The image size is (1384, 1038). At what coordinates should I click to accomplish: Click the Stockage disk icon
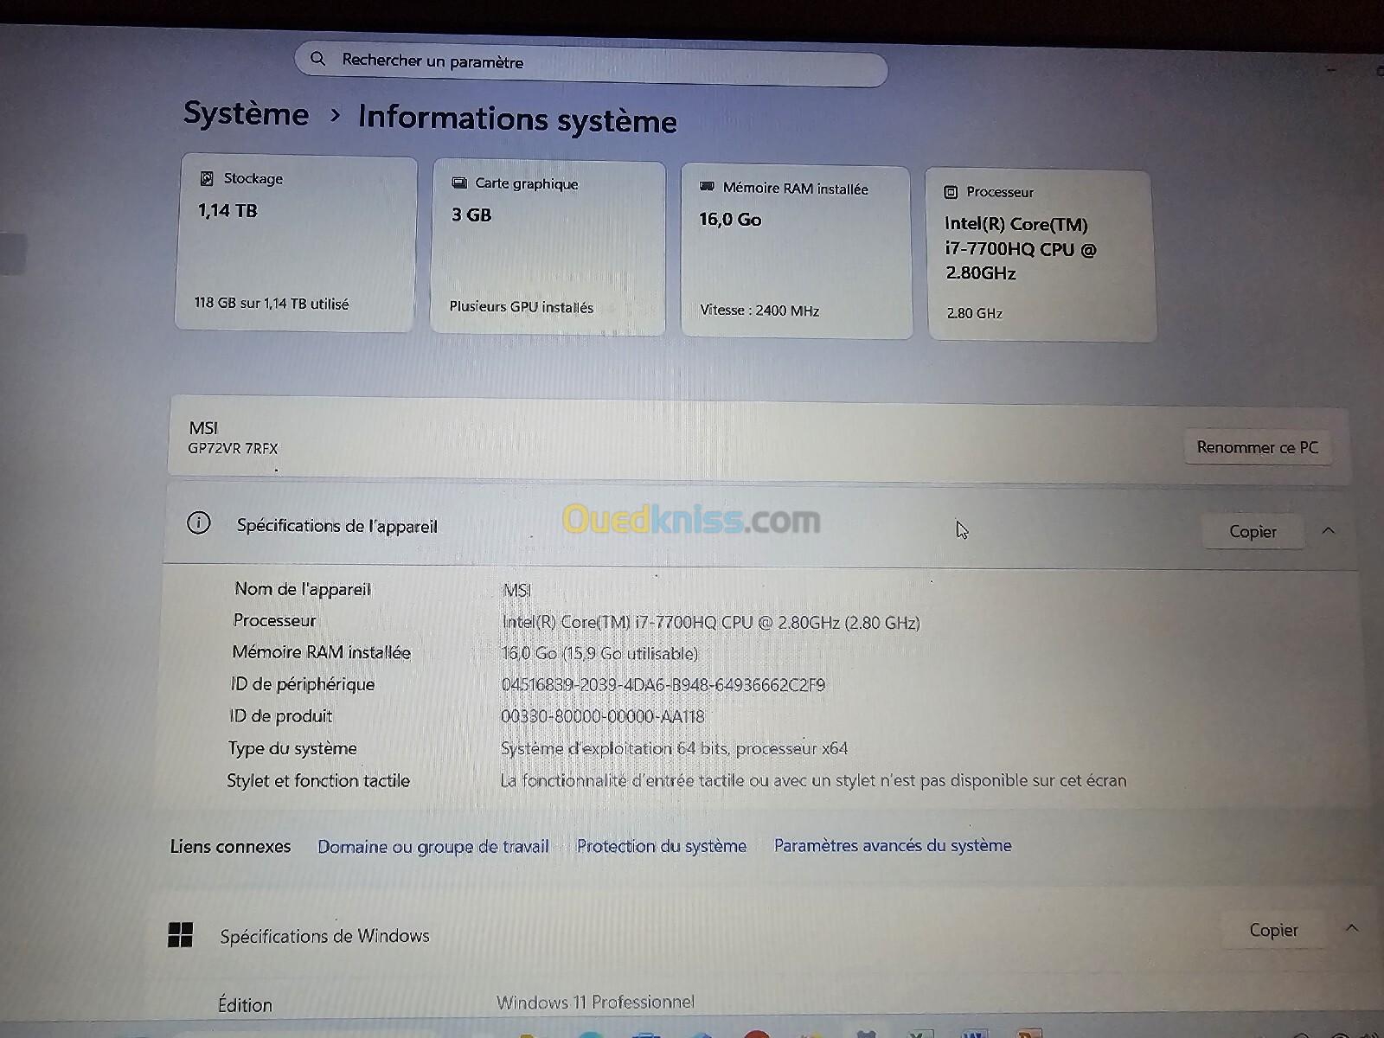point(207,178)
